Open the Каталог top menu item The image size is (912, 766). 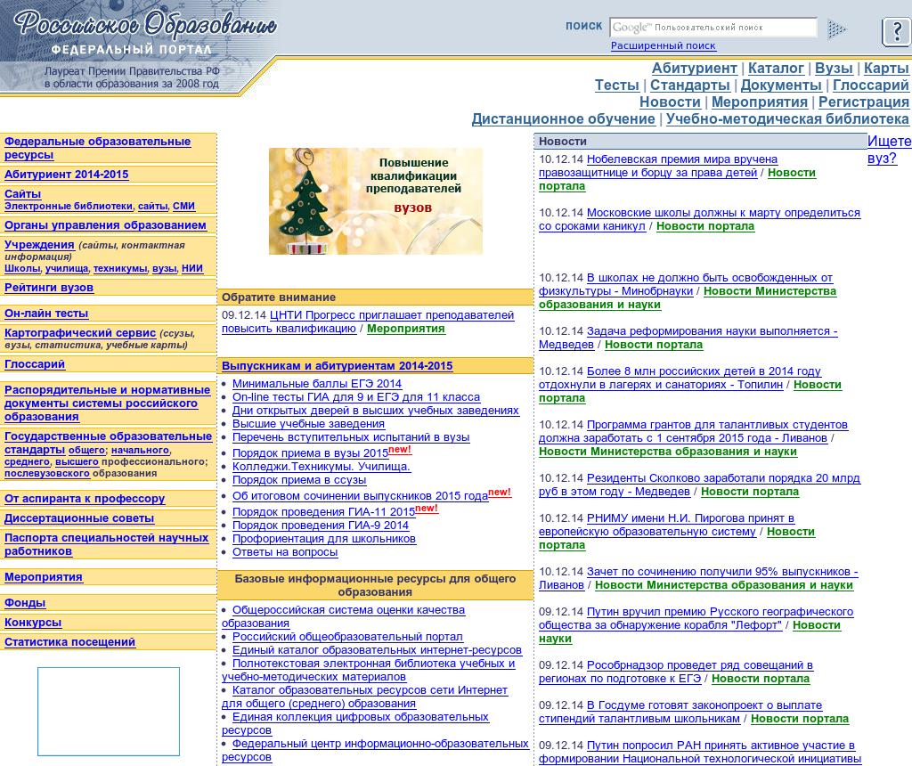tap(776, 68)
